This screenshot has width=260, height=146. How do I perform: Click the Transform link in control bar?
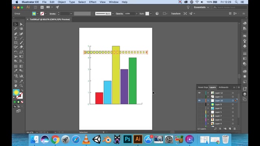click(175, 13)
